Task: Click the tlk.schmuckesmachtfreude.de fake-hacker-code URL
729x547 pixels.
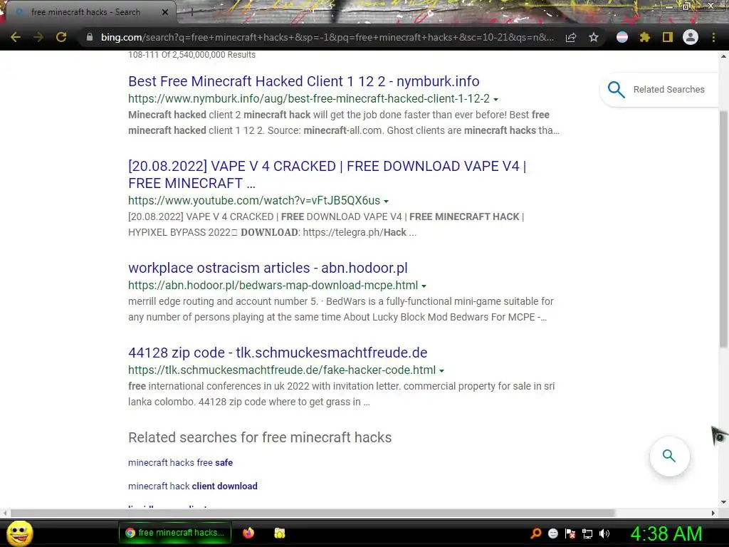Action: [x=282, y=370]
